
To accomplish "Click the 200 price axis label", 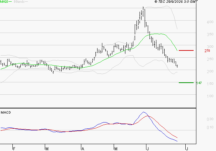I will pyautogui.click(x=210, y=71).
